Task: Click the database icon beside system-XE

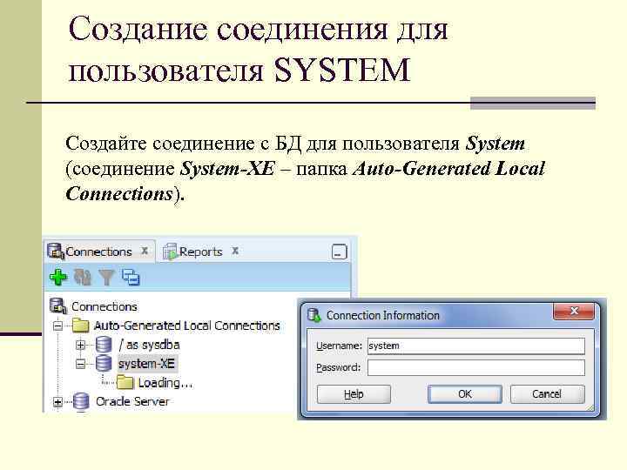Action: coord(104,363)
